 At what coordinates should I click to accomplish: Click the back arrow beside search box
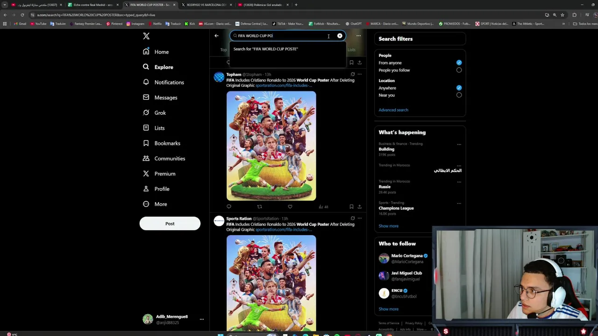click(x=216, y=35)
